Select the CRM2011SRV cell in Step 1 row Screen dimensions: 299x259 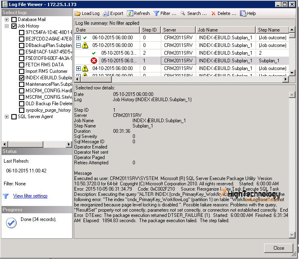coord(178,61)
